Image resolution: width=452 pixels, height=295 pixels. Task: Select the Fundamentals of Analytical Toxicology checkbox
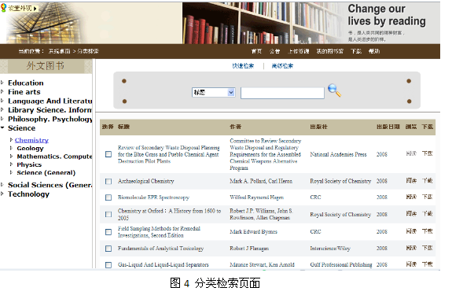[x=108, y=249]
